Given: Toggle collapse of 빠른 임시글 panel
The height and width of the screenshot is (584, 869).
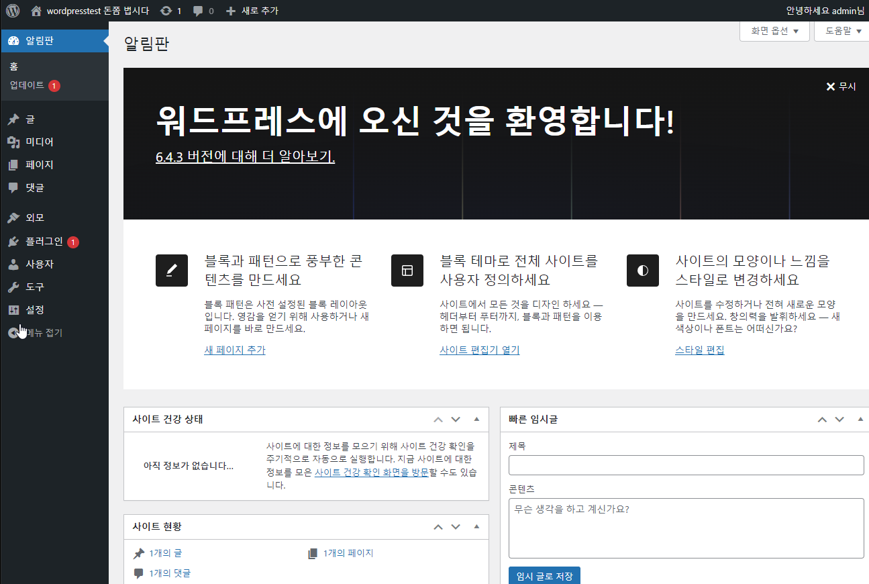Looking at the screenshot, I should coord(860,420).
